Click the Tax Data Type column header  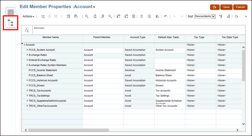(230, 37)
